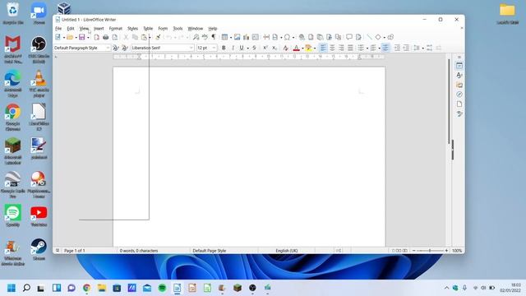This screenshot has width=526, height=296.
Task: Open Find and Replace icon
Action: [196, 37]
